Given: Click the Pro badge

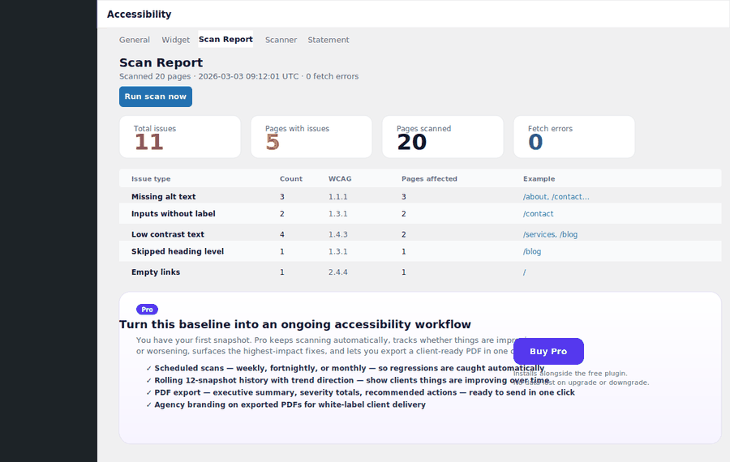Looking at the screenshot, I should tap(147, 310).
